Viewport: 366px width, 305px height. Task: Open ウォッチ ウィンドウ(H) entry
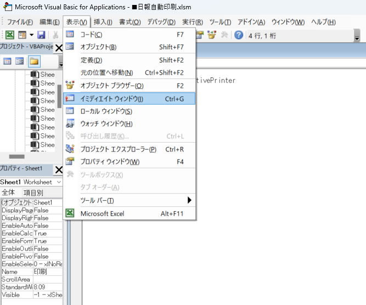129,123
